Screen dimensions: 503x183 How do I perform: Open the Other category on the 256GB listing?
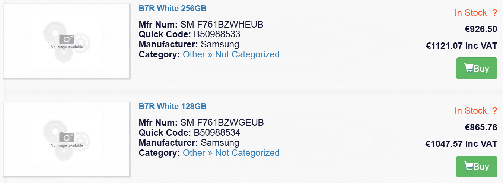tap(194, 54)
